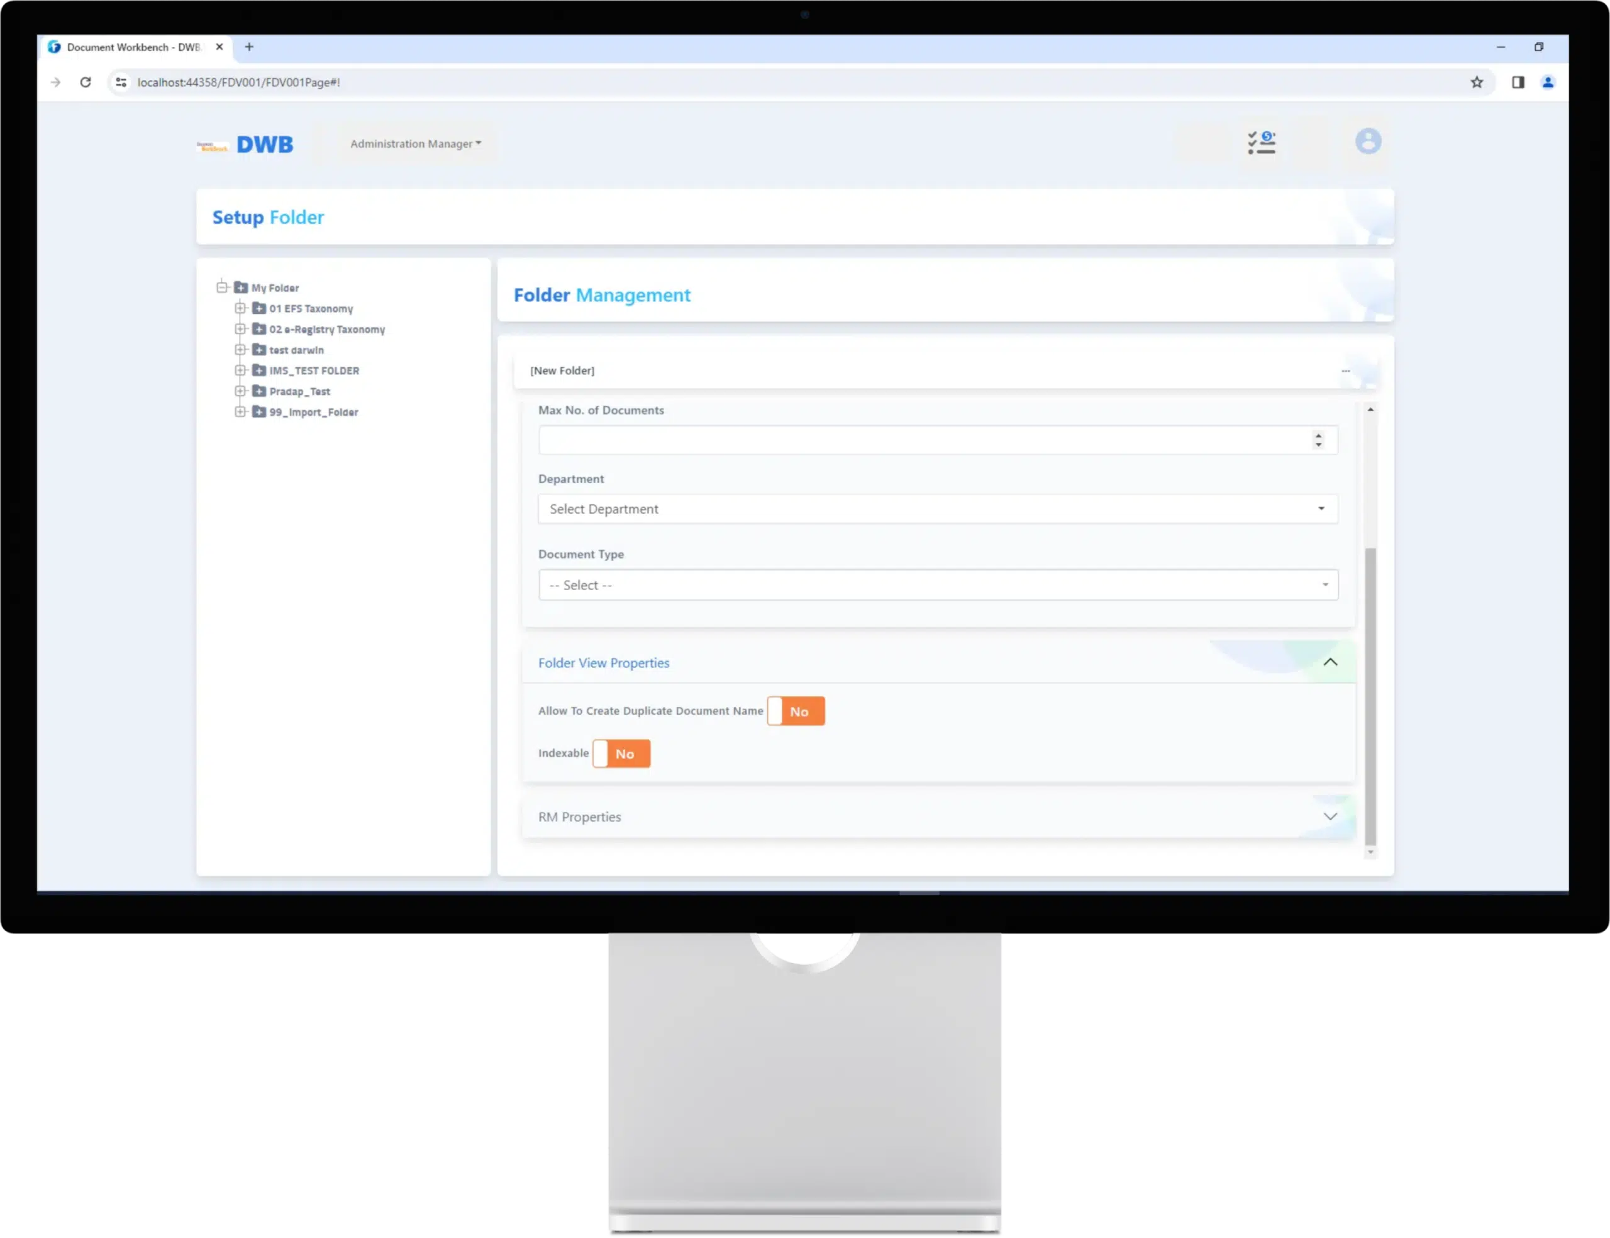
Task: Open a new browser tab
Action: point(249,47)
